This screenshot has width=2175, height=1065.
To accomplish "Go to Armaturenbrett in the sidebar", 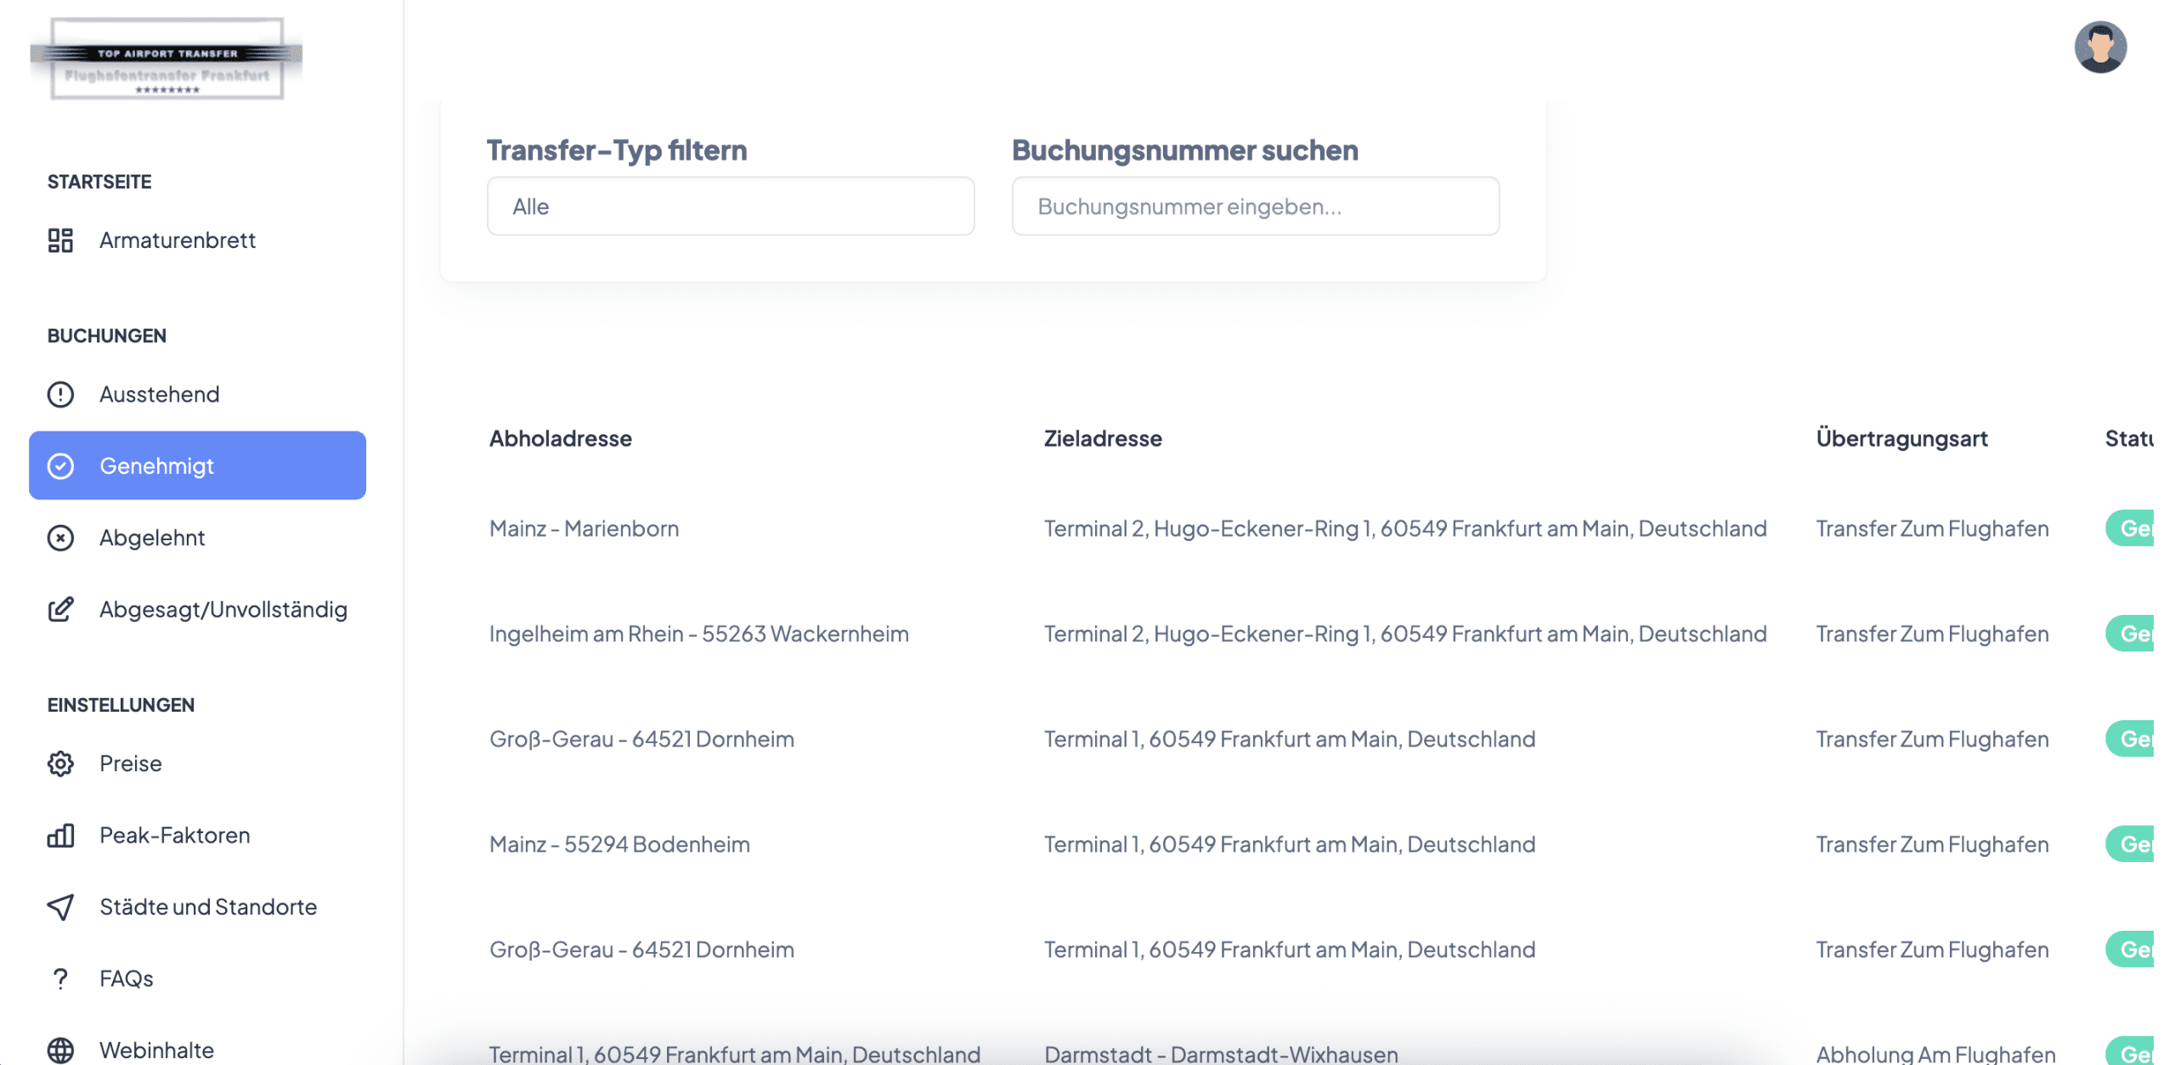I will point(177,240).
